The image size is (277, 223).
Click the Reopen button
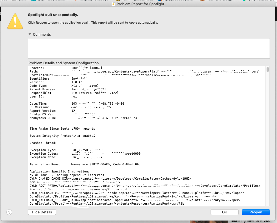coord(256,212)
